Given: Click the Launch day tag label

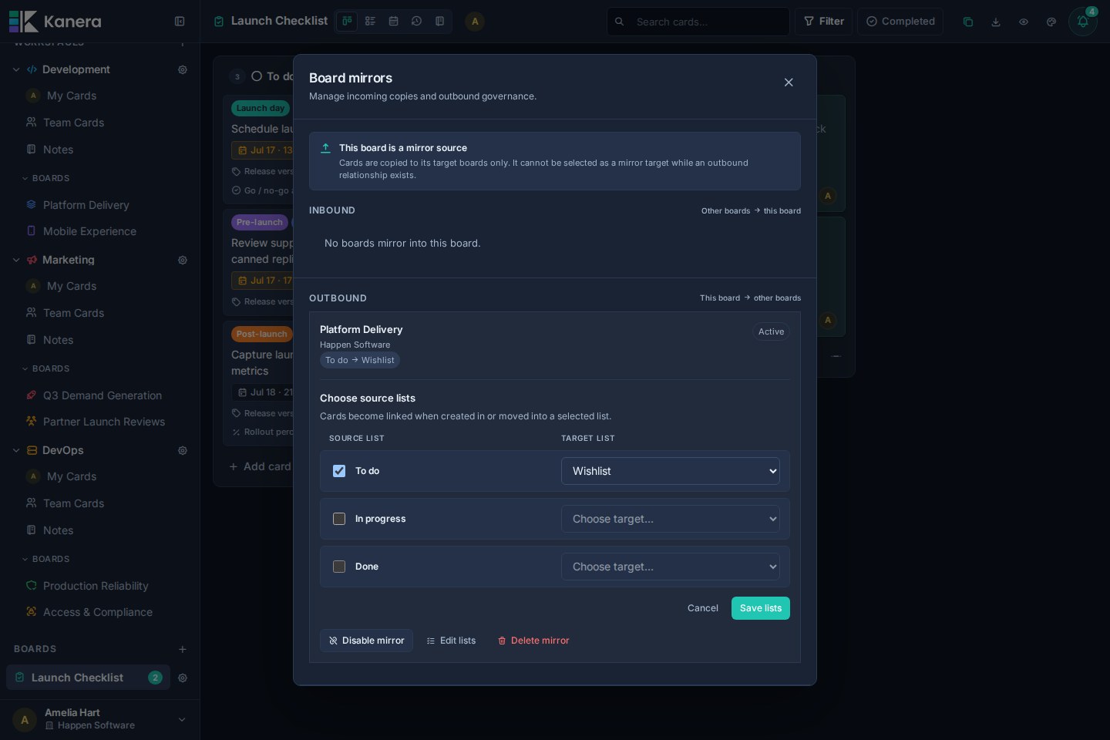Looking at the screenshot, I should [261, 108].
